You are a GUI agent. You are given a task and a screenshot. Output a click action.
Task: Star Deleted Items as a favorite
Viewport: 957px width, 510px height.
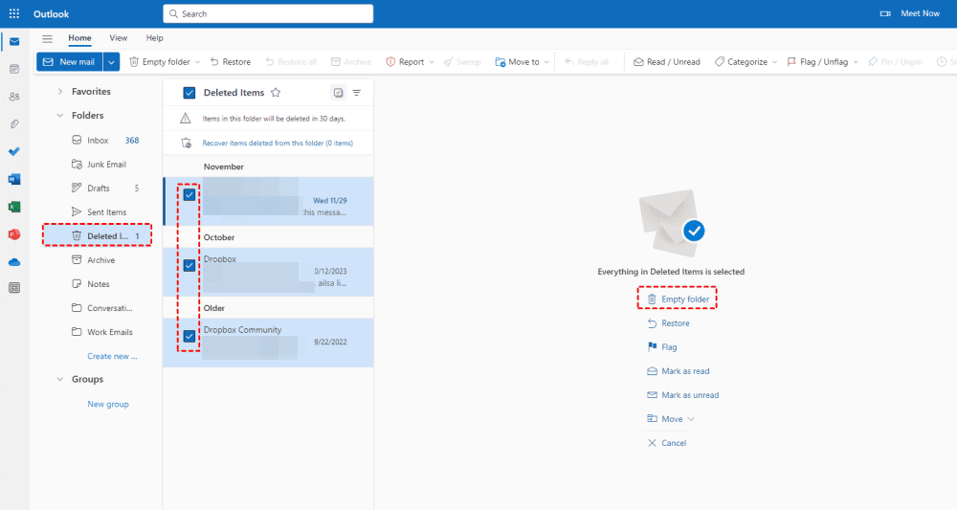click(x=276, y=93)
